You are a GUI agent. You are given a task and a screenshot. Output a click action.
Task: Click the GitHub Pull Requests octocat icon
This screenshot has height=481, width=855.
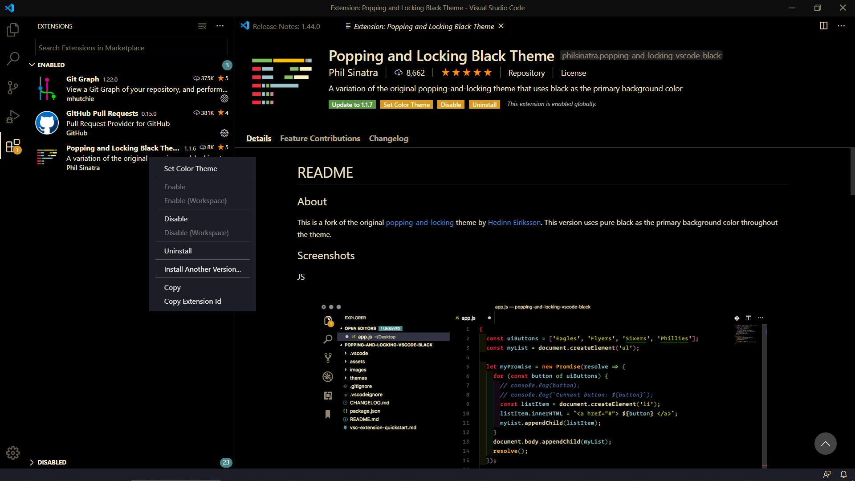(47, 123)
